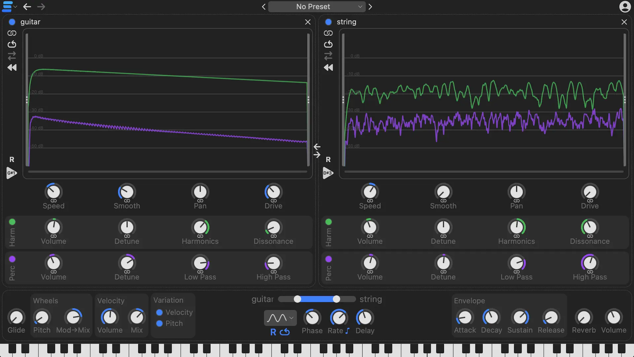
Task: Toggle guitar Harm section green dot
Action: tap(12, 222)
